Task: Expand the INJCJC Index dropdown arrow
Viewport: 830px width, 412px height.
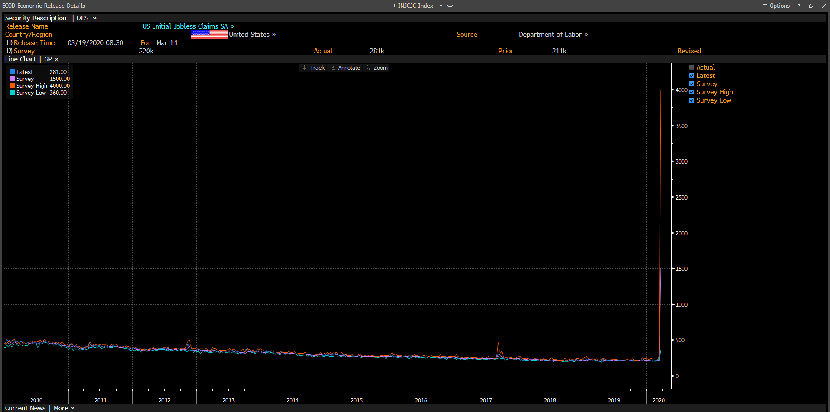Action: (x=441, y=6)
